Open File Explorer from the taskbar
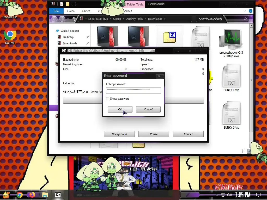This screenshot has width=267, height=200. tap(45, 195)
